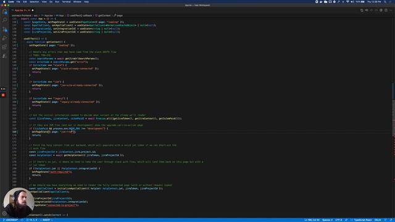This screenshot has height=222, width=395.
Task: Click the unsaved dot on App.tsx tab
Action: pos(33,10)
